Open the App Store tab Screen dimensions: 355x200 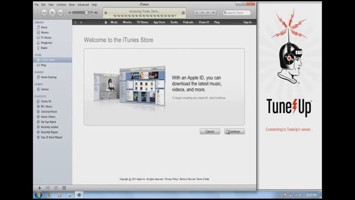(159, 22)
